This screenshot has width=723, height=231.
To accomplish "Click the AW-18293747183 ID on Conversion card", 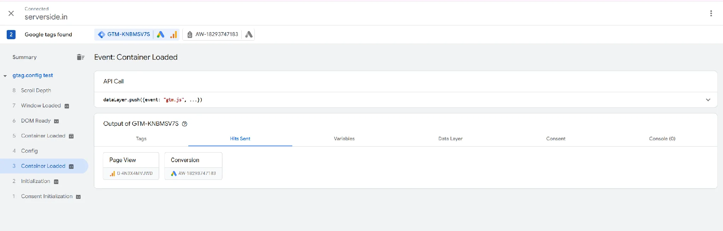I will [x=197, y=173].
